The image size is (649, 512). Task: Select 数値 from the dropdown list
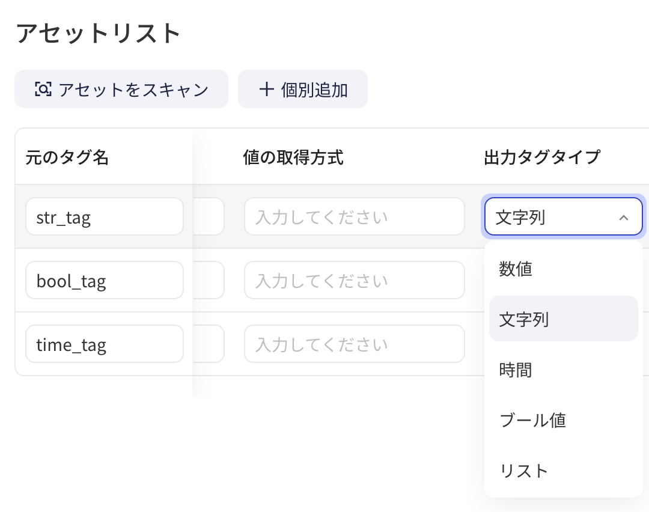click(563, 268)
